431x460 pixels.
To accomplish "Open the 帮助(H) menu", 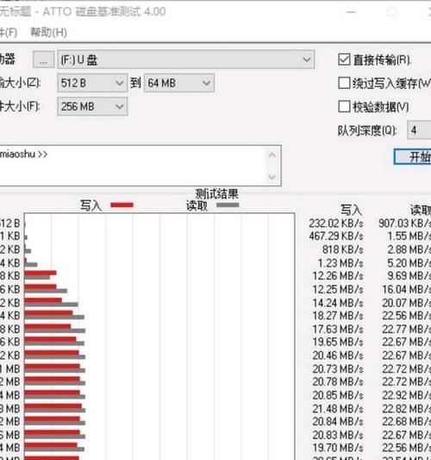I will coord(48,32).
